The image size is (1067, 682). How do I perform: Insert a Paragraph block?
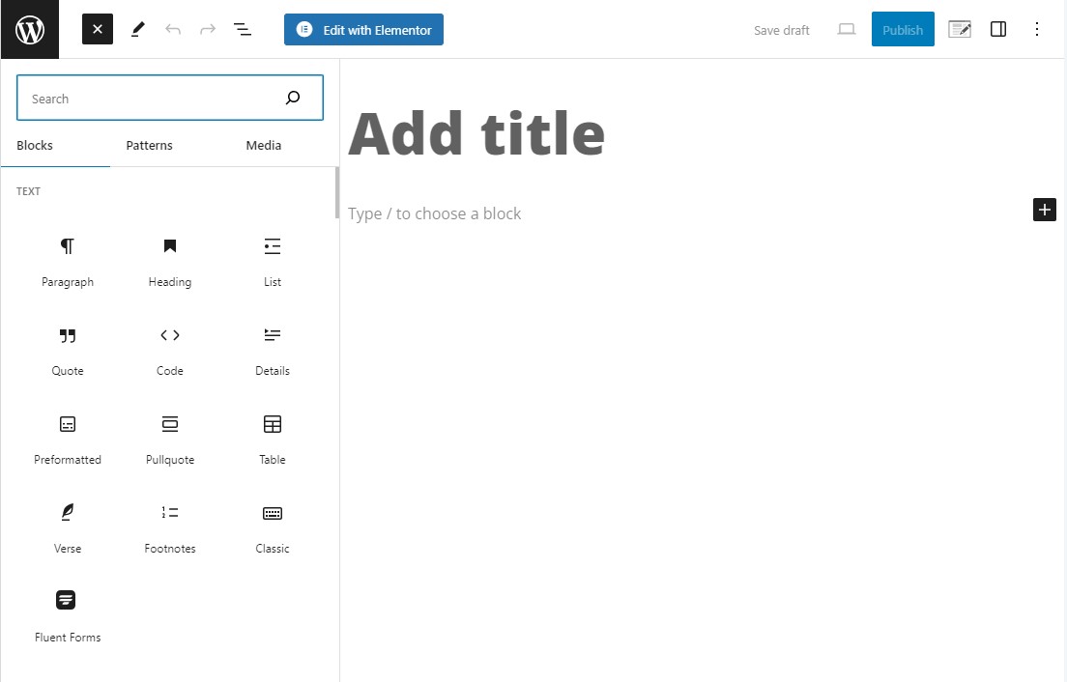click(68, 263)
